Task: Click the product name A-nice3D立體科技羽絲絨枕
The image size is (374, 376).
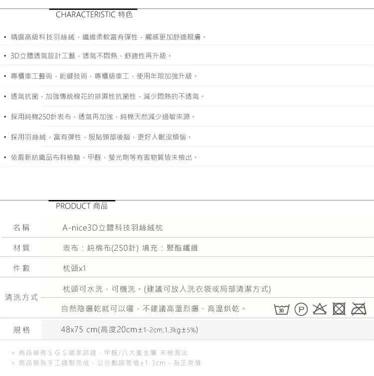Action: coord(112,228)
